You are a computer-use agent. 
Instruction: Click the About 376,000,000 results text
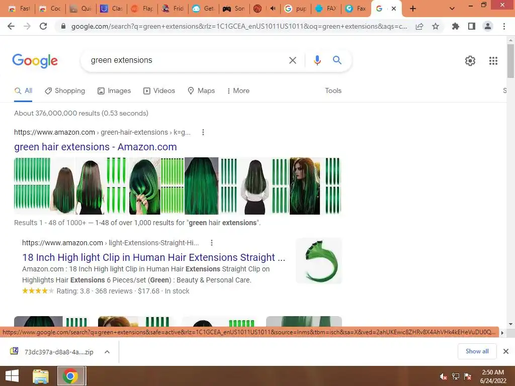pyautogui.click(x=81, y=113)
